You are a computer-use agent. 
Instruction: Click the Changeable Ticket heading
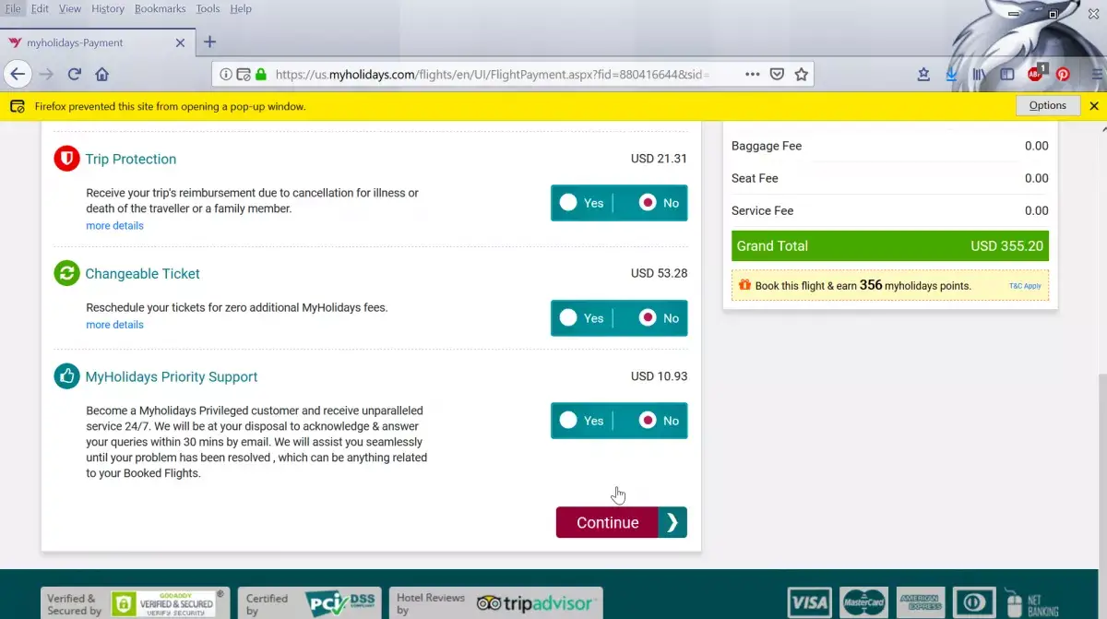click(142, 273)
